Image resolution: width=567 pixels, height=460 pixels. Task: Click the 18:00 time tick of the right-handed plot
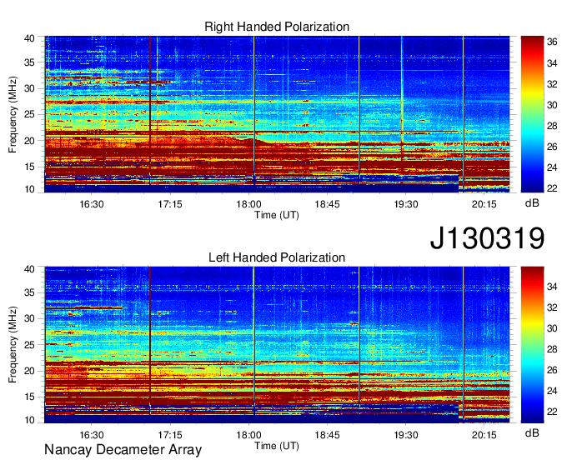[x=248, y=204]
